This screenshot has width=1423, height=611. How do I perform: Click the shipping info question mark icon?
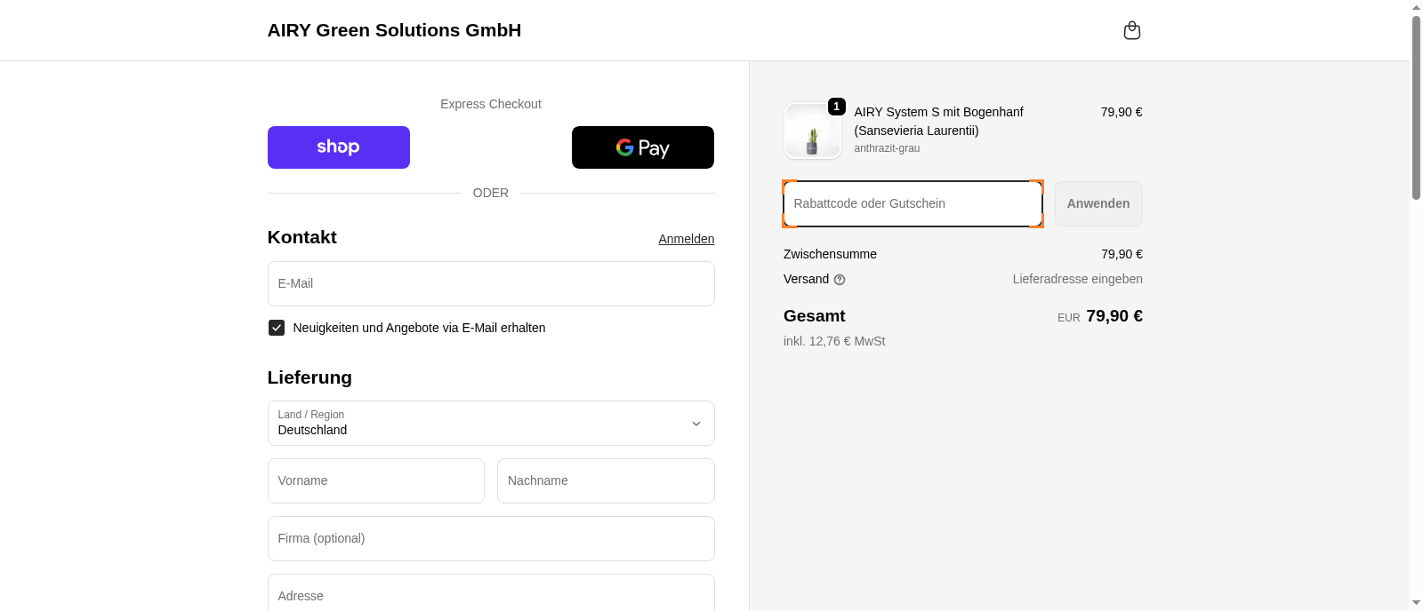click(x=840, y=280)
